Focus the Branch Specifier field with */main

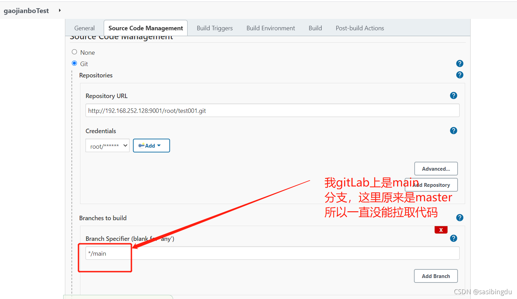tap(272, 253)
